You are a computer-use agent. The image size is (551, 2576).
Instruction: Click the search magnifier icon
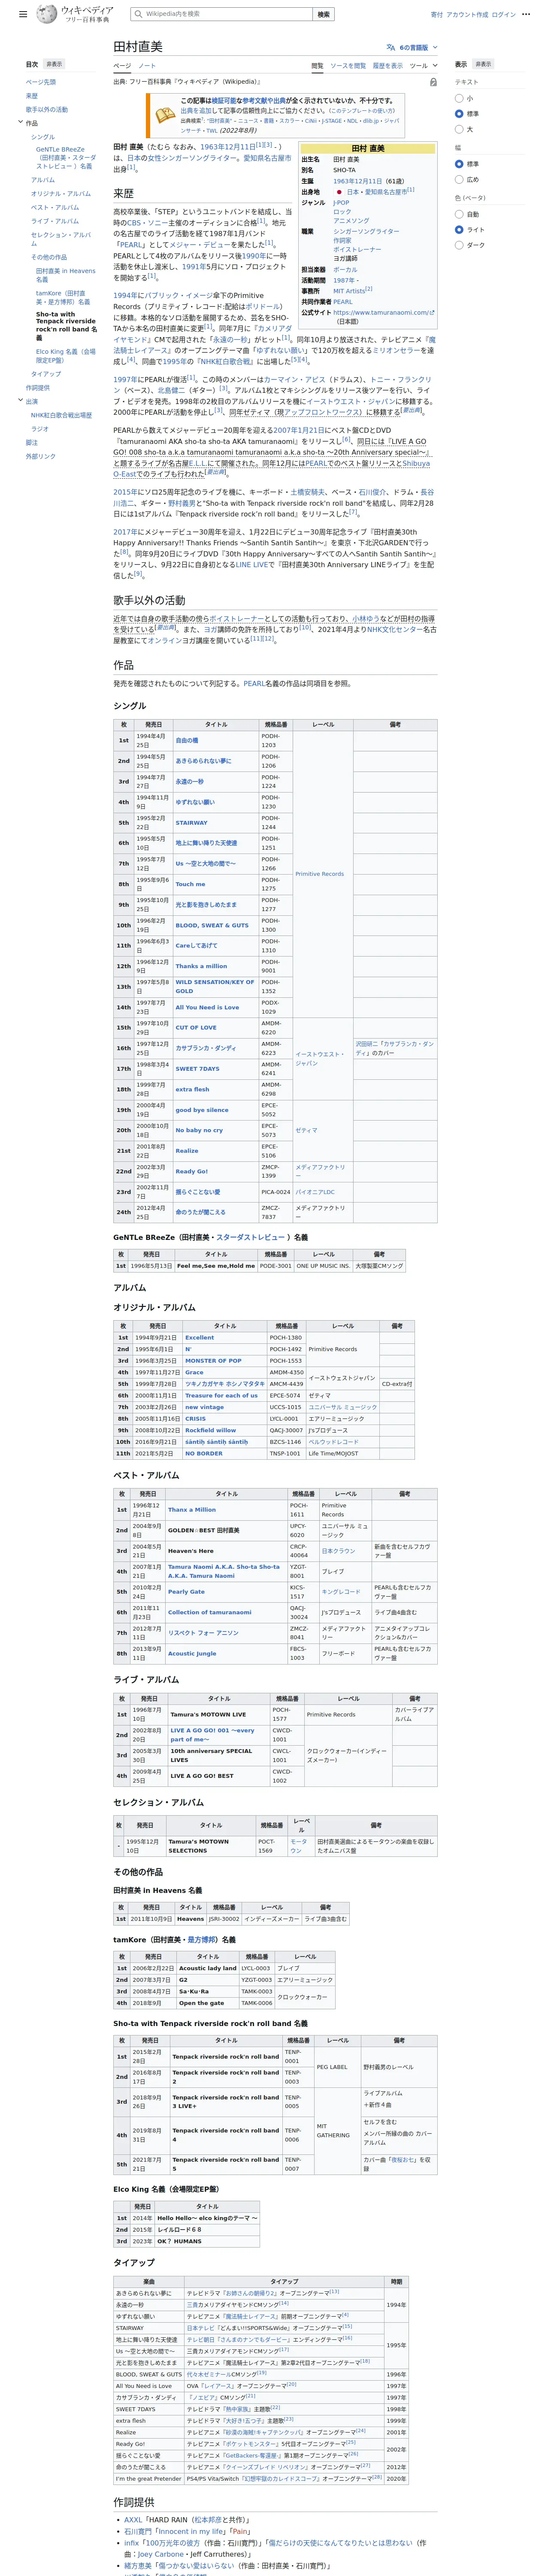coord(138,14)
